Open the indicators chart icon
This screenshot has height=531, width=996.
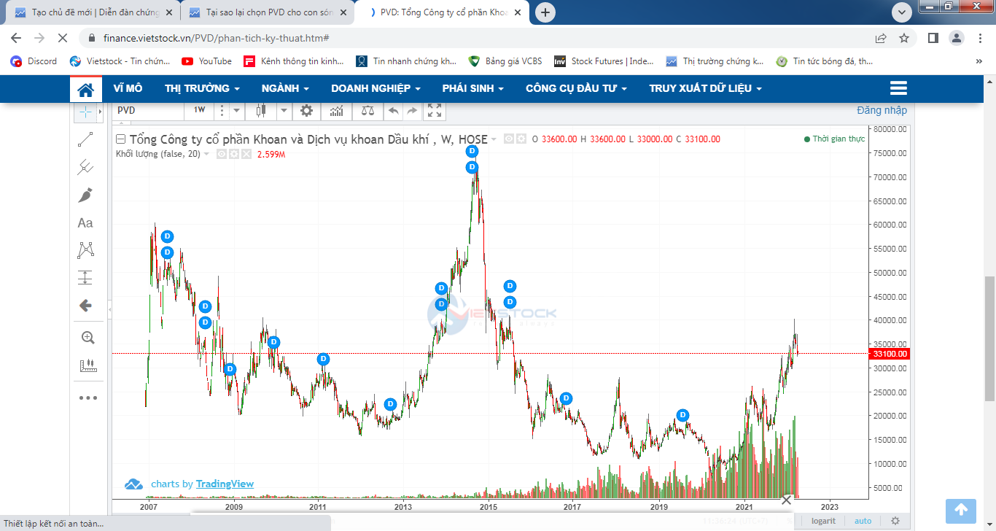[336, 111]
